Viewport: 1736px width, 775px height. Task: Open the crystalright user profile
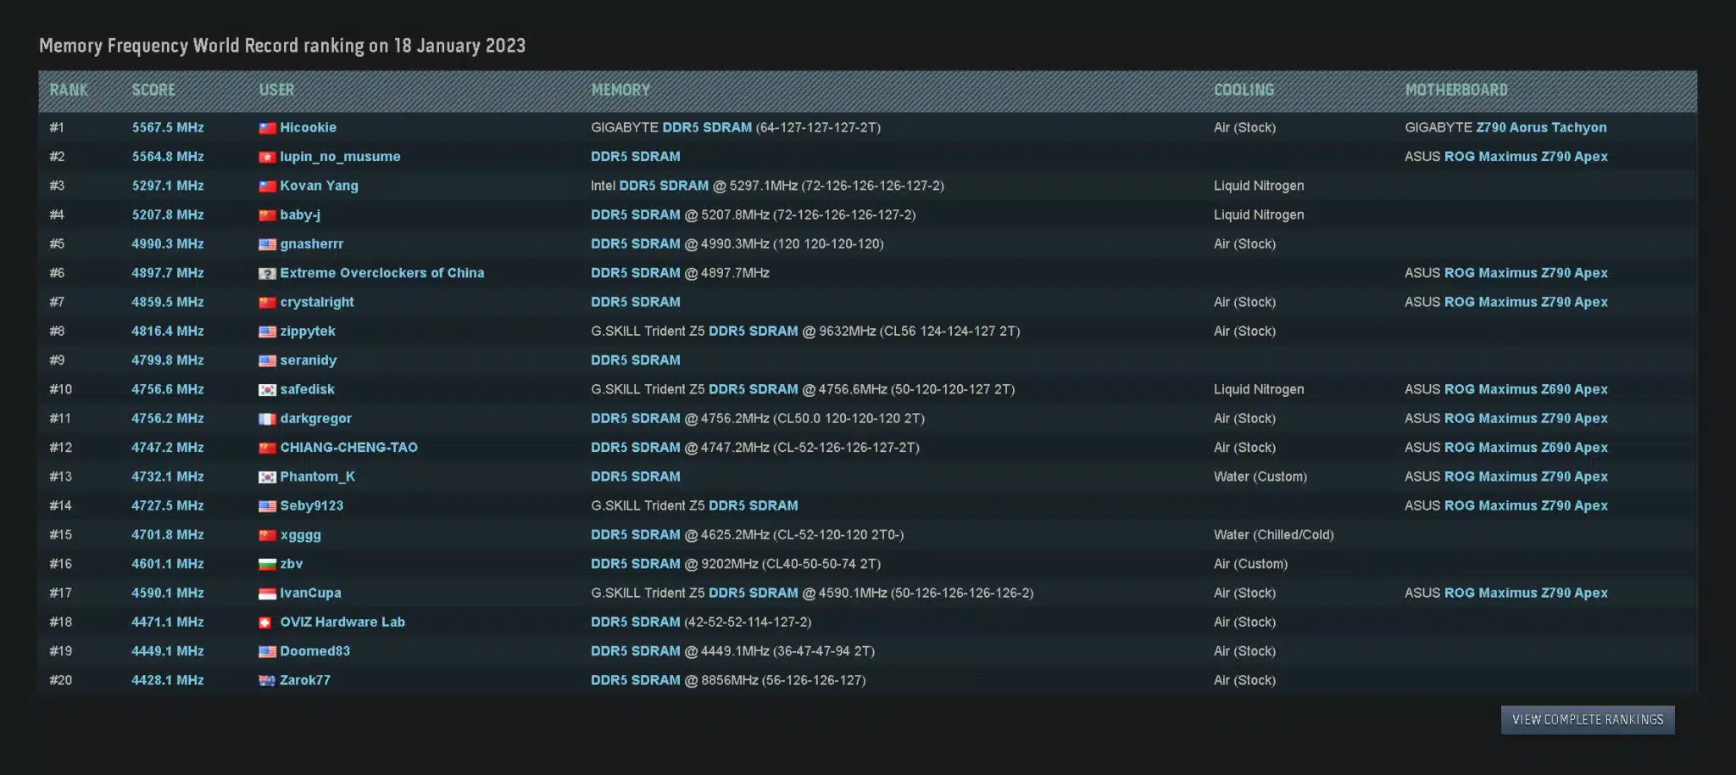click(x=317, y=303)
